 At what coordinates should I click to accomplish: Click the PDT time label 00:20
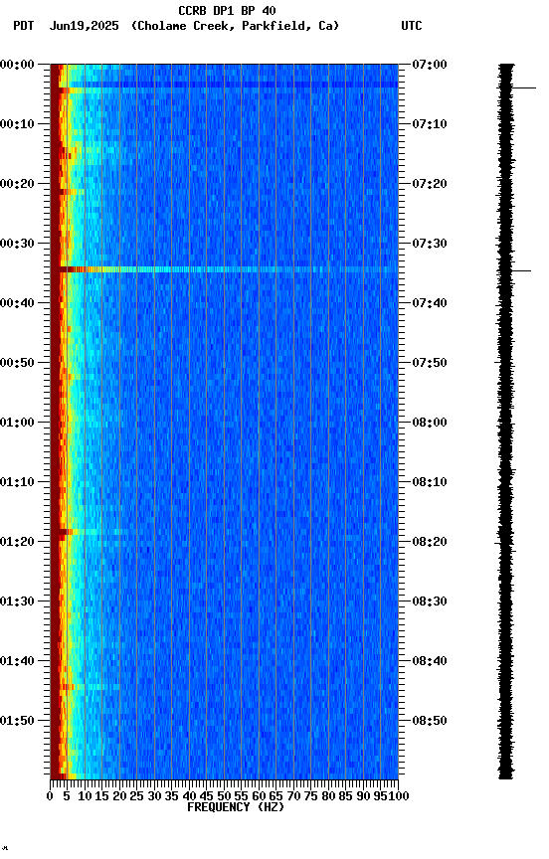click(x=17, y=184)
